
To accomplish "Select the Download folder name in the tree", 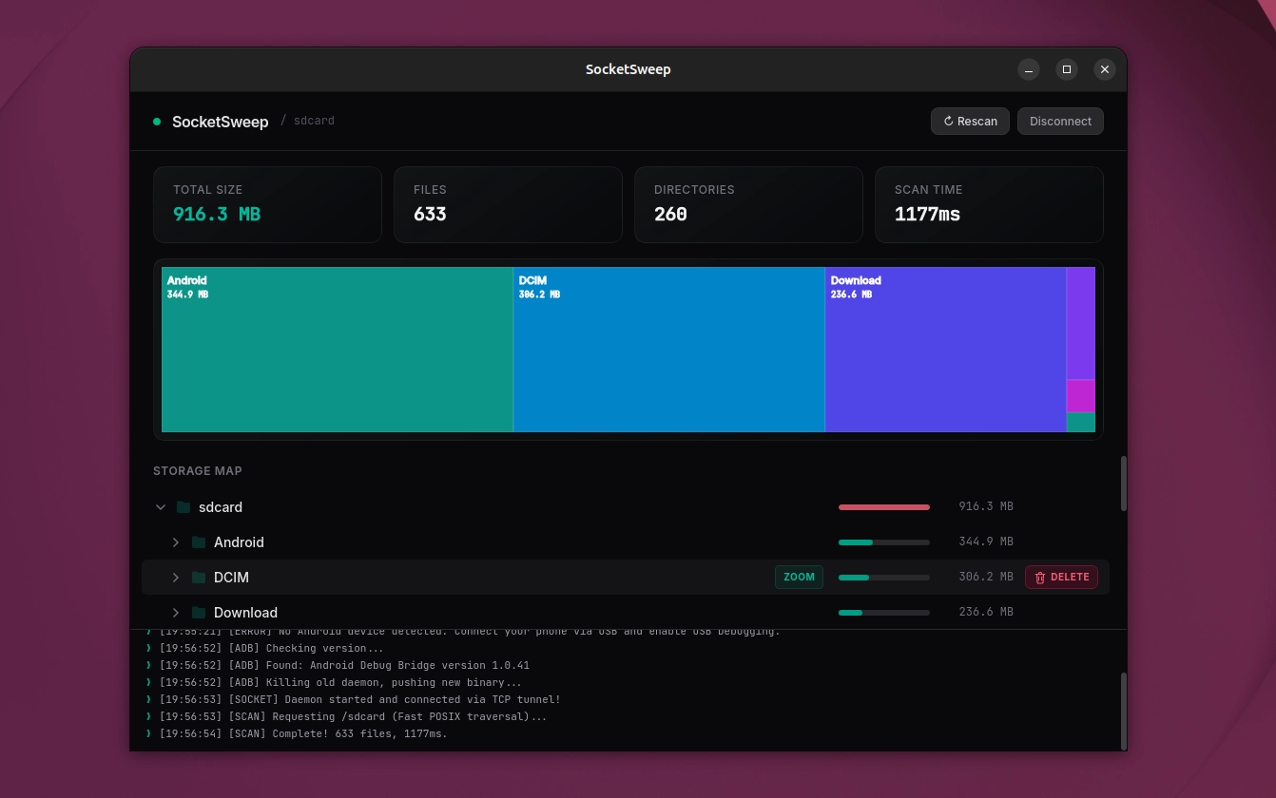I will point(245,613).
